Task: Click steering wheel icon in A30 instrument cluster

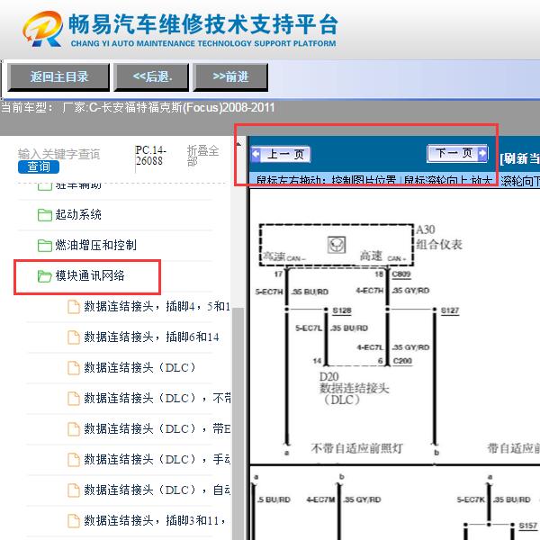Action: tap(336, 245)
